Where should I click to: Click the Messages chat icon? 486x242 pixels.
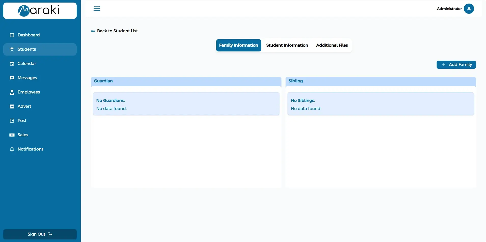point(12,78)
